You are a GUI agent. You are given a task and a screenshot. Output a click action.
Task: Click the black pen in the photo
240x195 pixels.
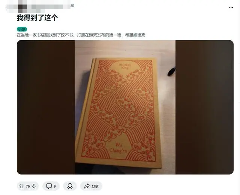172,72
